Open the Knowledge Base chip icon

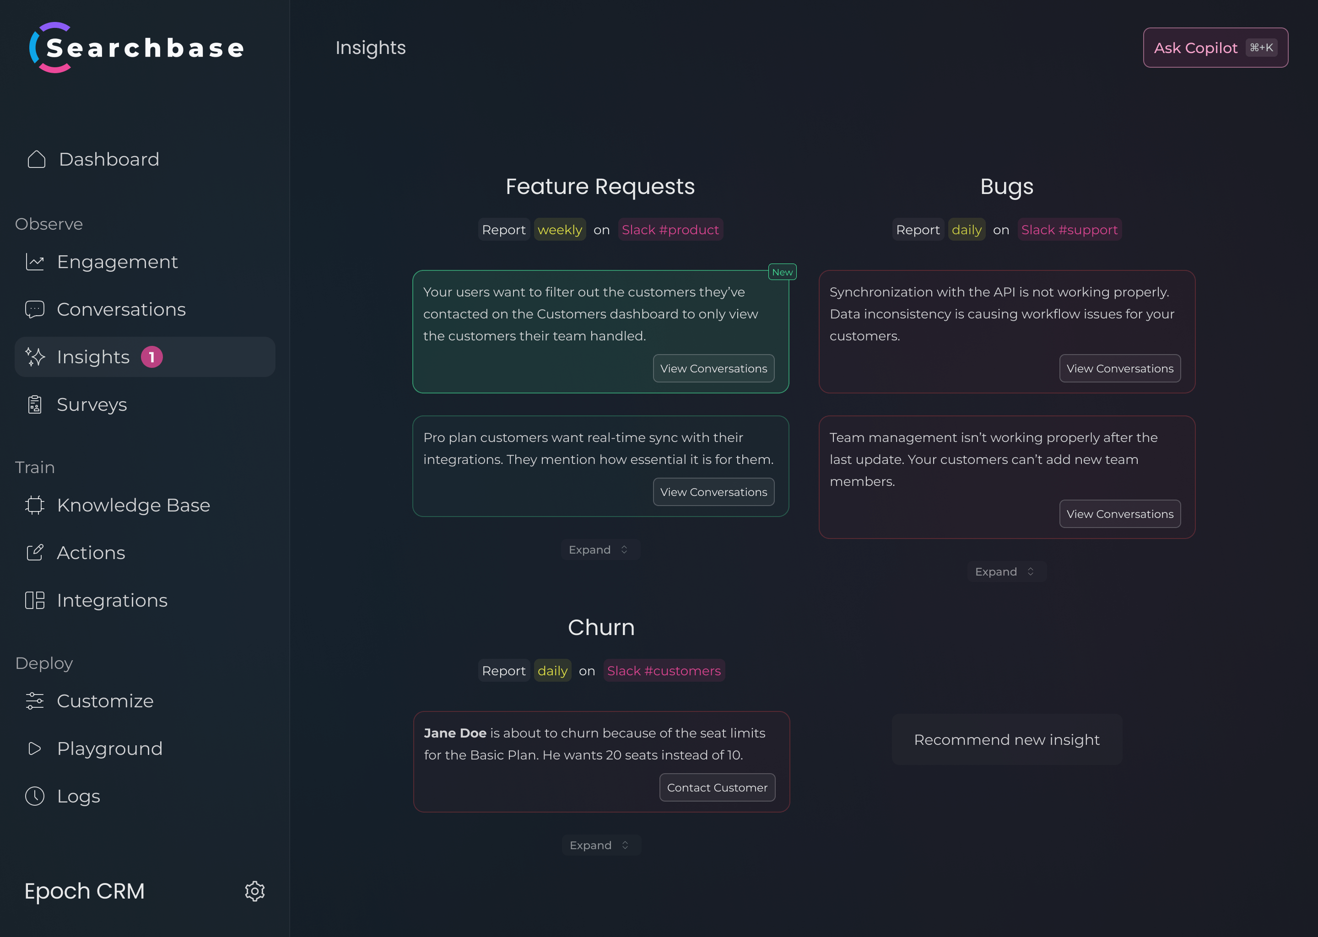tap(35, 505)
